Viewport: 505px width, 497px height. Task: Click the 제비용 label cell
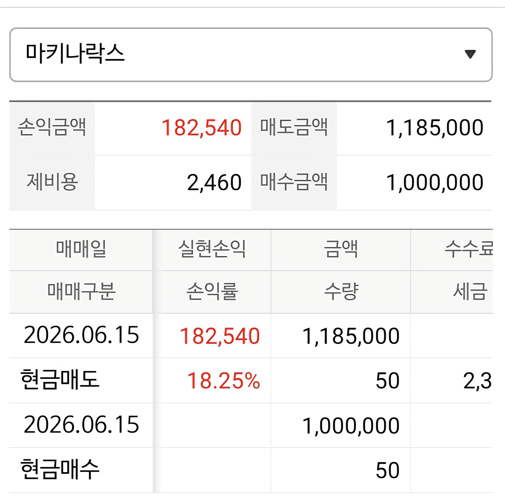point(52,183)
